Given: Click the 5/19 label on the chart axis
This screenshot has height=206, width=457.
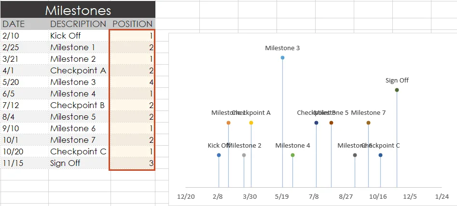Looking at the screenshot, I should (x=282, y=197).
